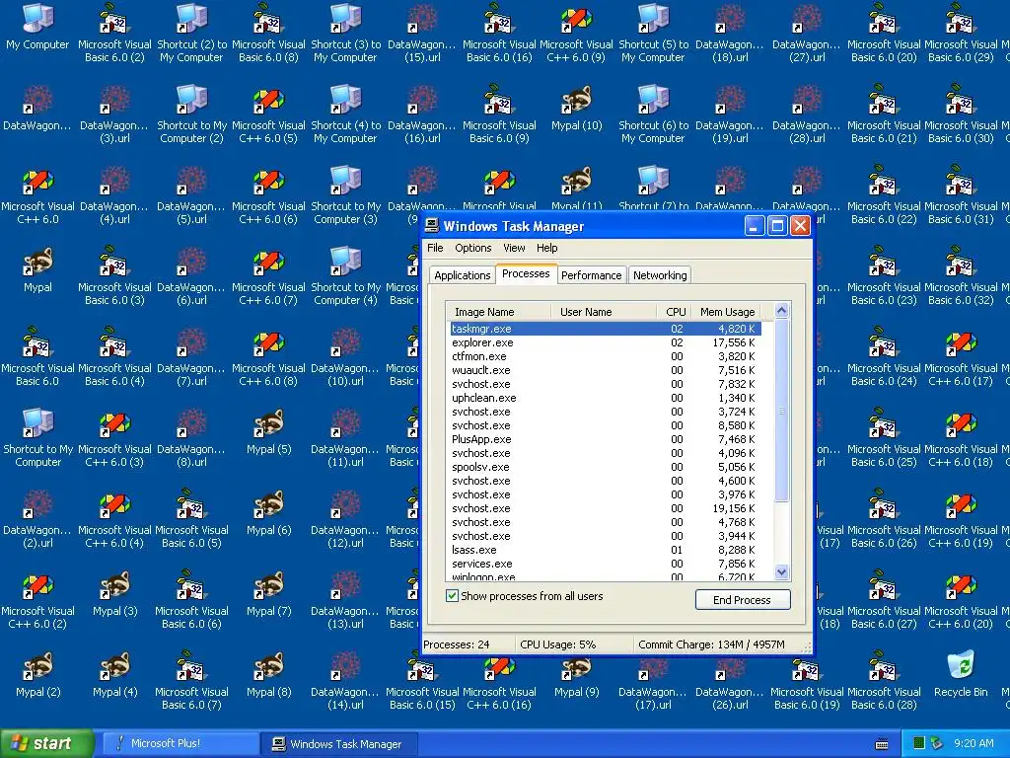Open the View menu in Task Manager
This screenshot has width=1010, height=758.
tap(514, 248)
